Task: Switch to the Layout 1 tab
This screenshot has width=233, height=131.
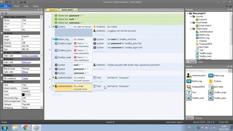Action: (53, 10)
